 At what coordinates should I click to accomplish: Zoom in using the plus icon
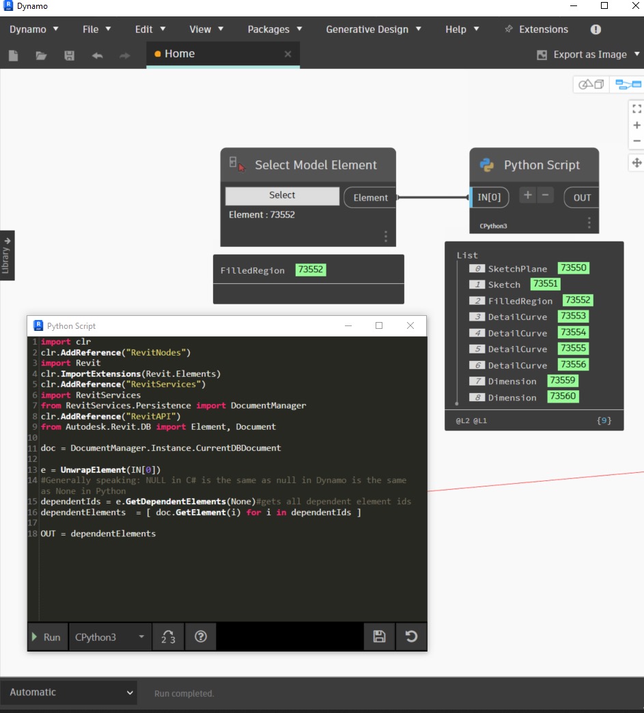pyautogui.click(x=636, y=124)
